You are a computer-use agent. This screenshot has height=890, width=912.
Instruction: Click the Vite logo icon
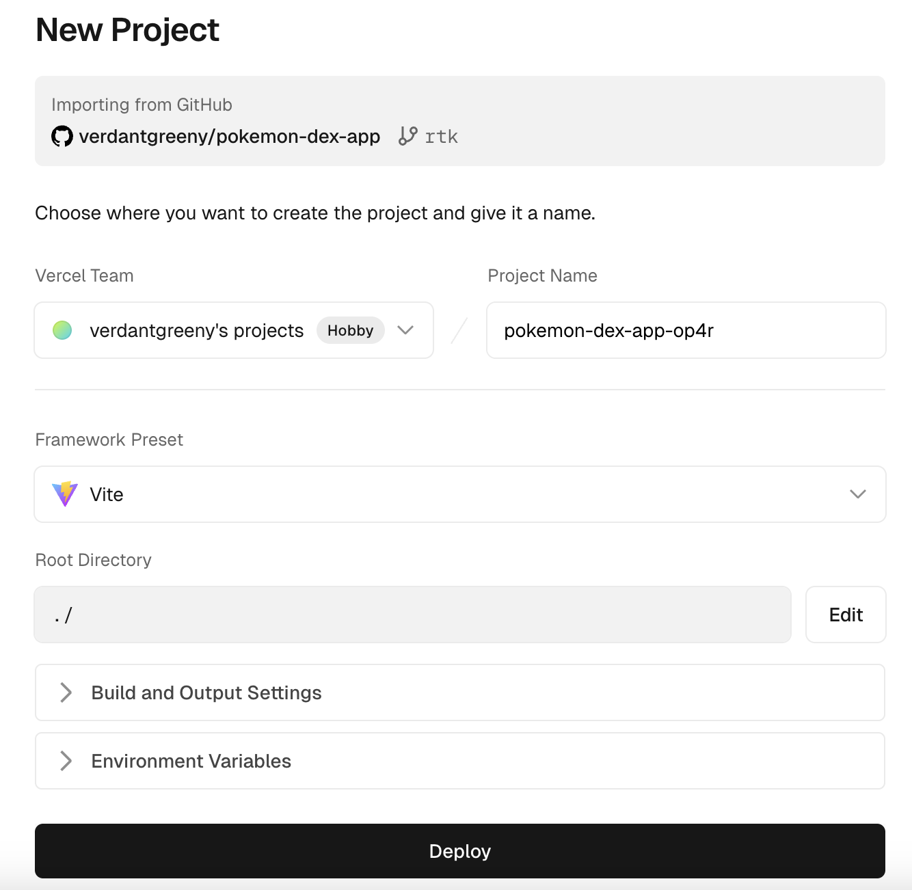click(65, 494)
